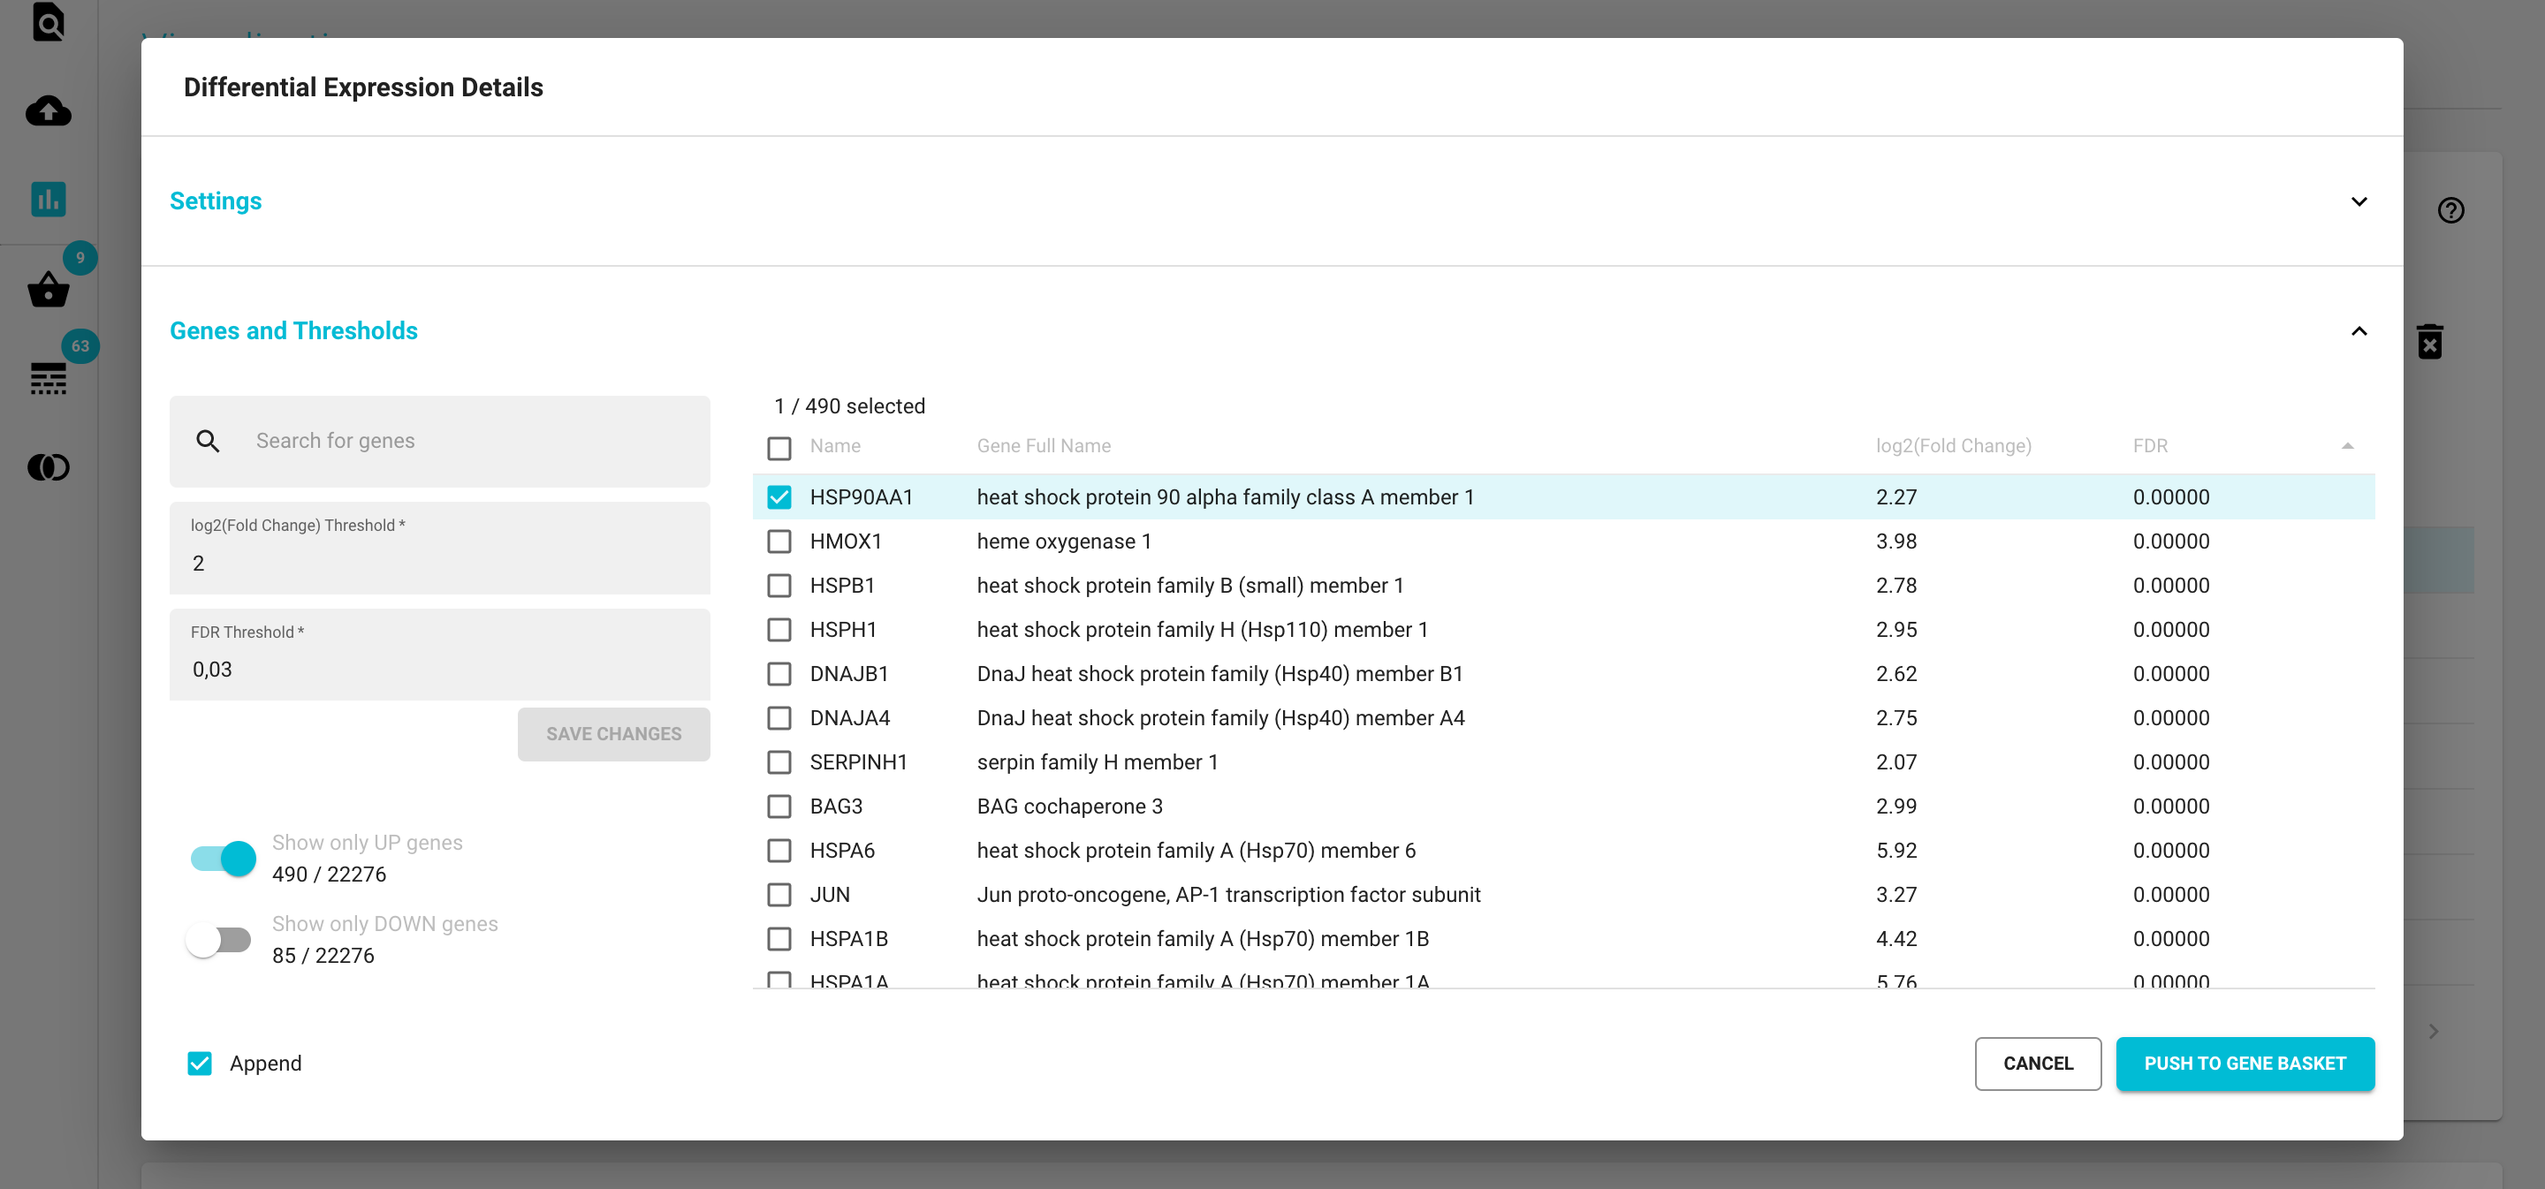This screenshot has height=1189, width=2545.
Task: Click the Cancel button
Action: pyautogui.click(x=2037, y=1064)
